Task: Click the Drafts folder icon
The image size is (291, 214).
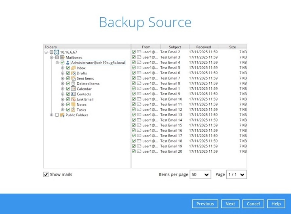Action: (x=73, y=73)
